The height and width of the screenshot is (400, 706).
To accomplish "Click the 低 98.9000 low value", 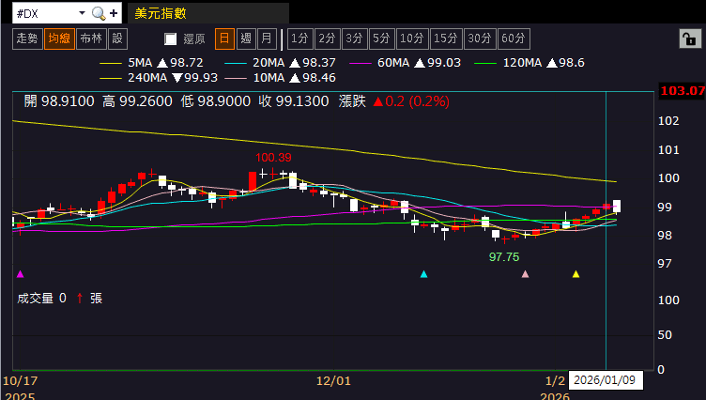I will click(216, 101).
